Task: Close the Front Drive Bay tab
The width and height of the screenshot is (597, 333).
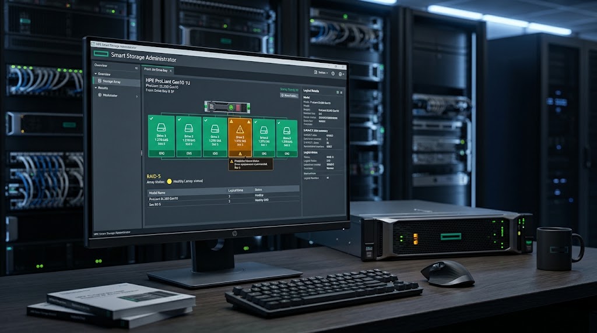Action: pyautogui.click(x=171, y=70)
